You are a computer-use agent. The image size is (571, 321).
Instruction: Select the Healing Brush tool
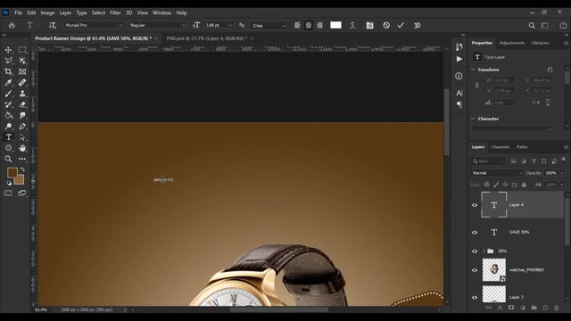[22, 82]
